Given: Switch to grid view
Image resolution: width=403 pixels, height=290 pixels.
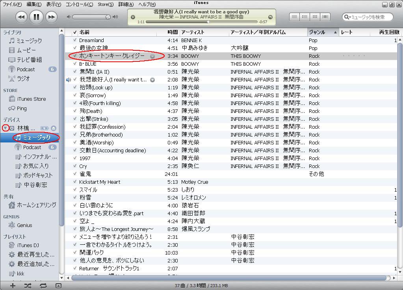Looking at the screenshot, I should pos(315,17).
